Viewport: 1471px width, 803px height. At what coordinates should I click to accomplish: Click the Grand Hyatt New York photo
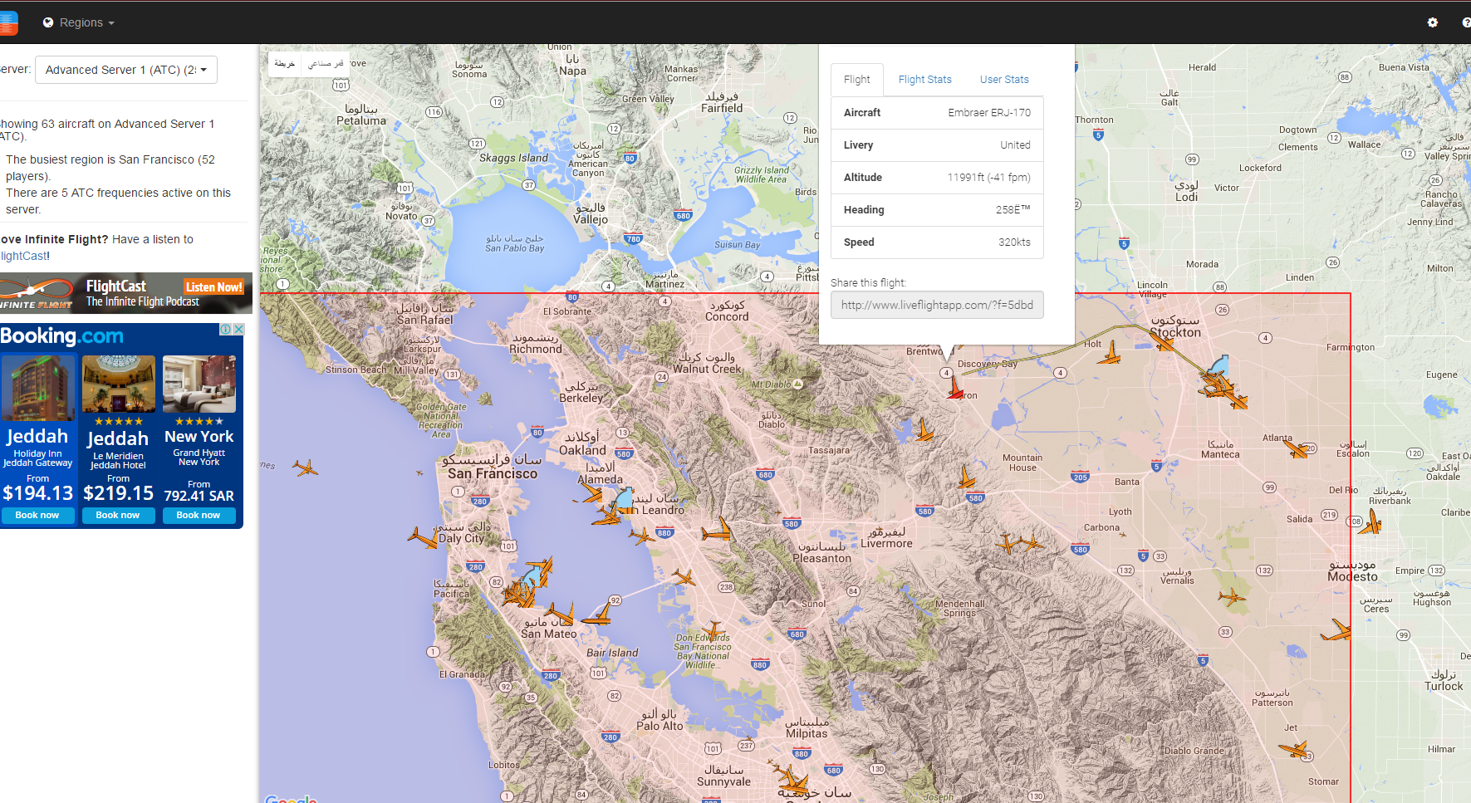199,384
